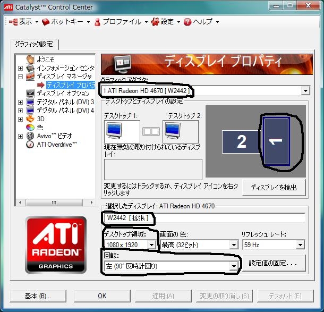The image size is (324, 312).
Task: Select ディスプレイ オプション in the tree
Action: click(x=63, y=94)
